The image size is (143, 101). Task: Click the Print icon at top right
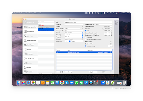pos(116,23)
